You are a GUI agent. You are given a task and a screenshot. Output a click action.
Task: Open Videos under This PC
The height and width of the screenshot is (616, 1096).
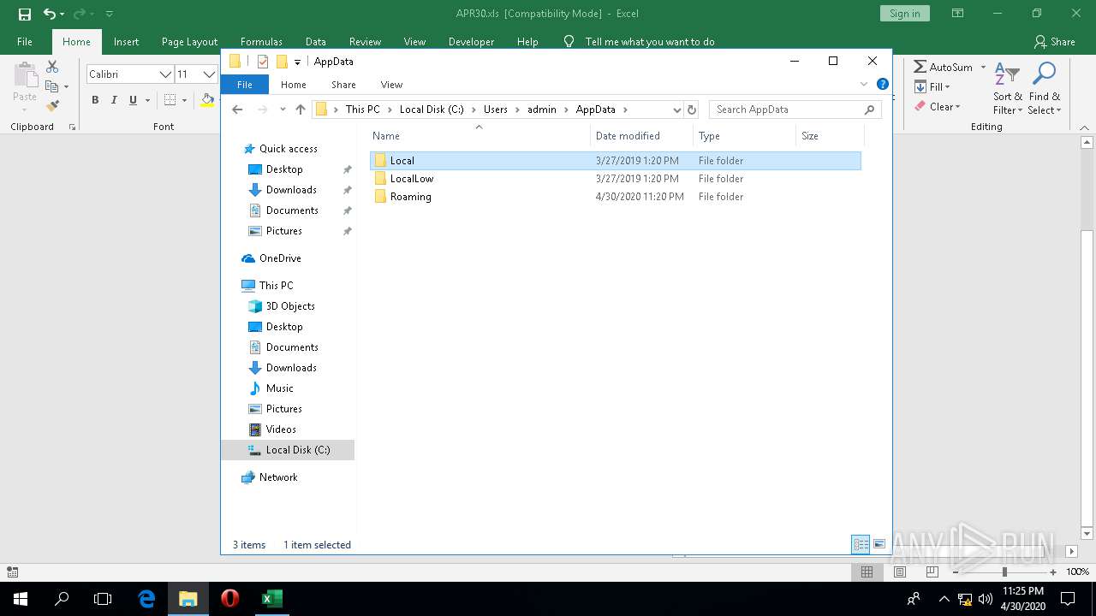[281, 429]
